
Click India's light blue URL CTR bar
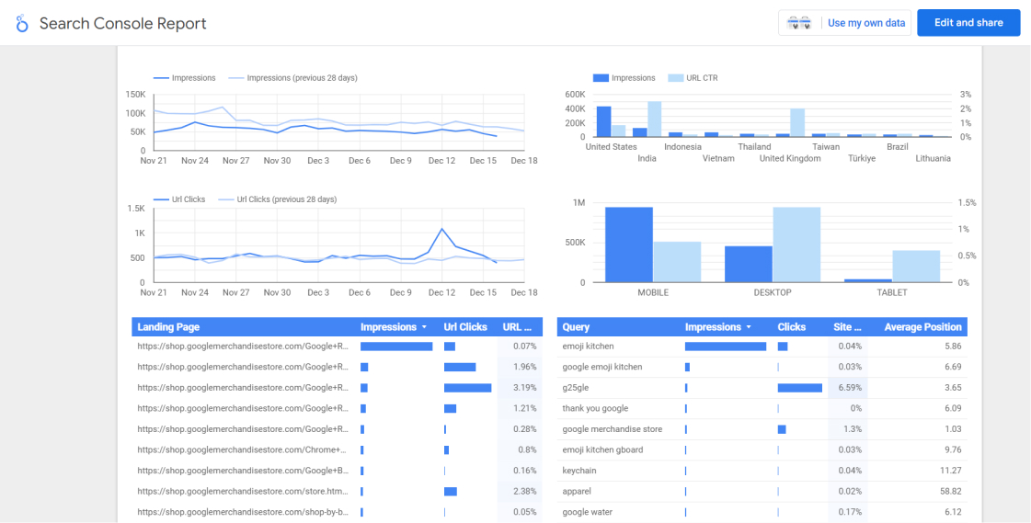[654, 119]
